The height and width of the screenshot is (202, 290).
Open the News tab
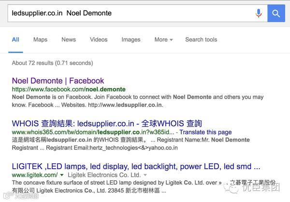coord(69,40)
